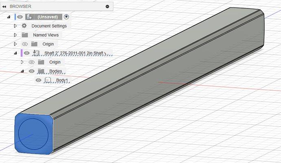Select the (Unsaved) root component label
The height and width of the screenshot is (163, 281).
[x=48, y=17]
